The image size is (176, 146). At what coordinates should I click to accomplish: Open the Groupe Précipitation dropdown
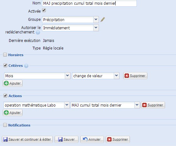coord(70,20)
